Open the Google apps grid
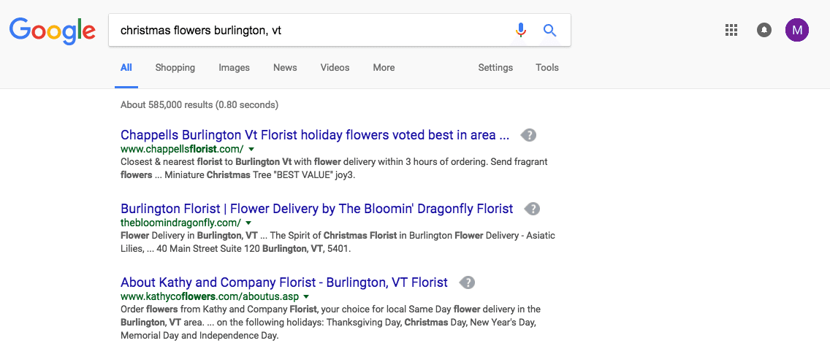The width and height of the screenshot is (830, 354). (731, 30)
